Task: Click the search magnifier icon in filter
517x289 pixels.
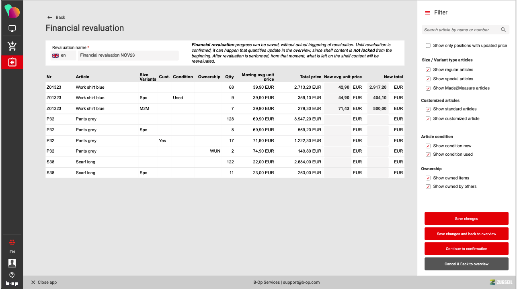Action: 503,30
